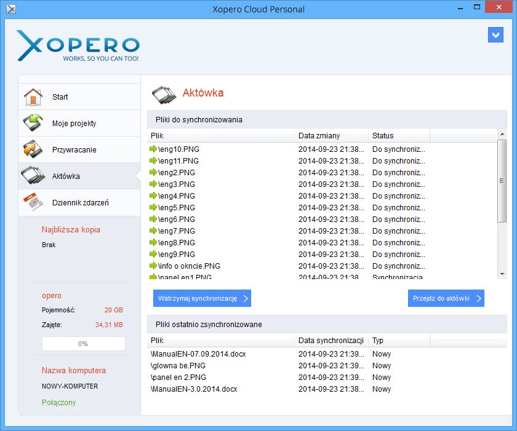Click Wstrzymaj synchronizację button
The height and width of the screenshot is (431, 517).
202,298
